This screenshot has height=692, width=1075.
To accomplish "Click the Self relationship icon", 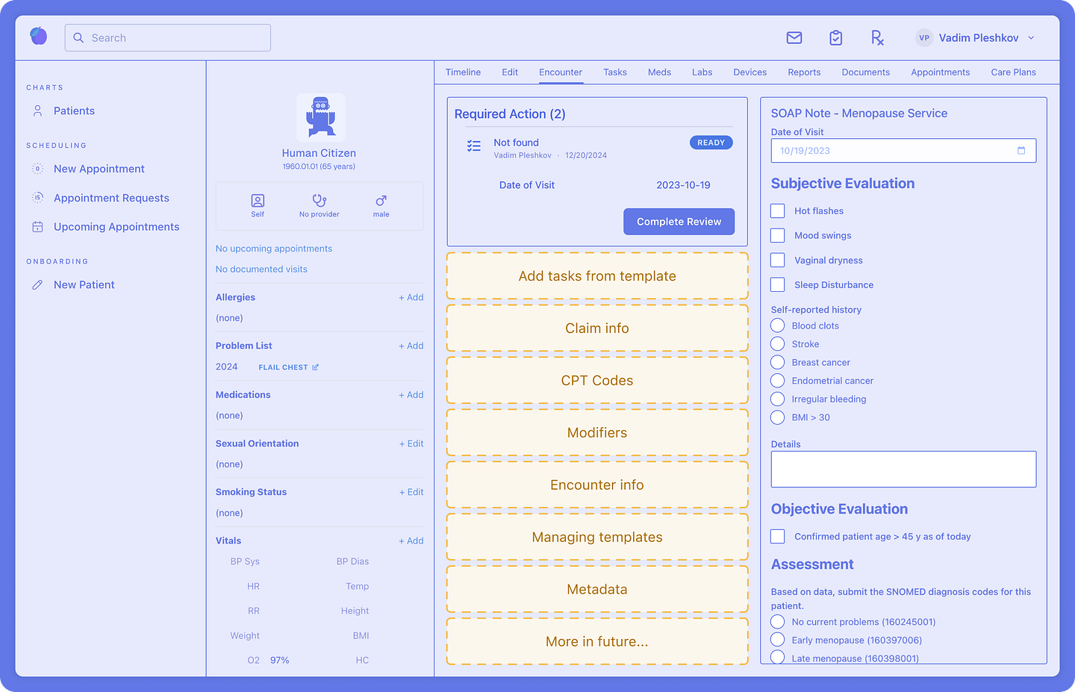I will [x=258, y=201].
